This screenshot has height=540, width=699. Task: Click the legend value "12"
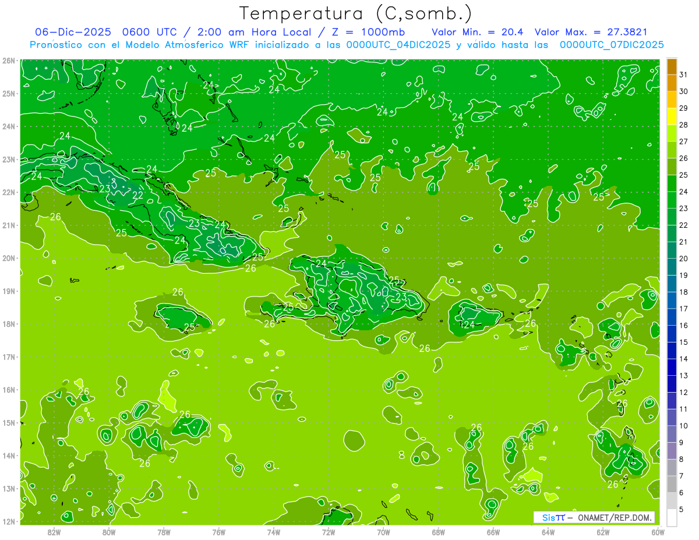684,392
